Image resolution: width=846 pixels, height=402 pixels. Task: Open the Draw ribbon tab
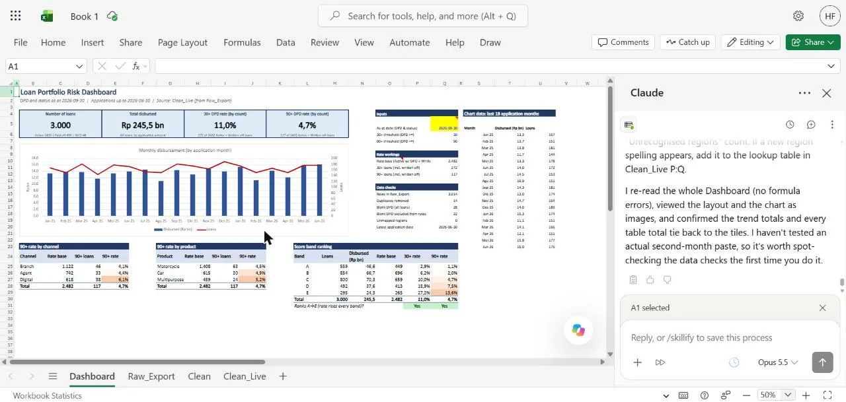490,42
